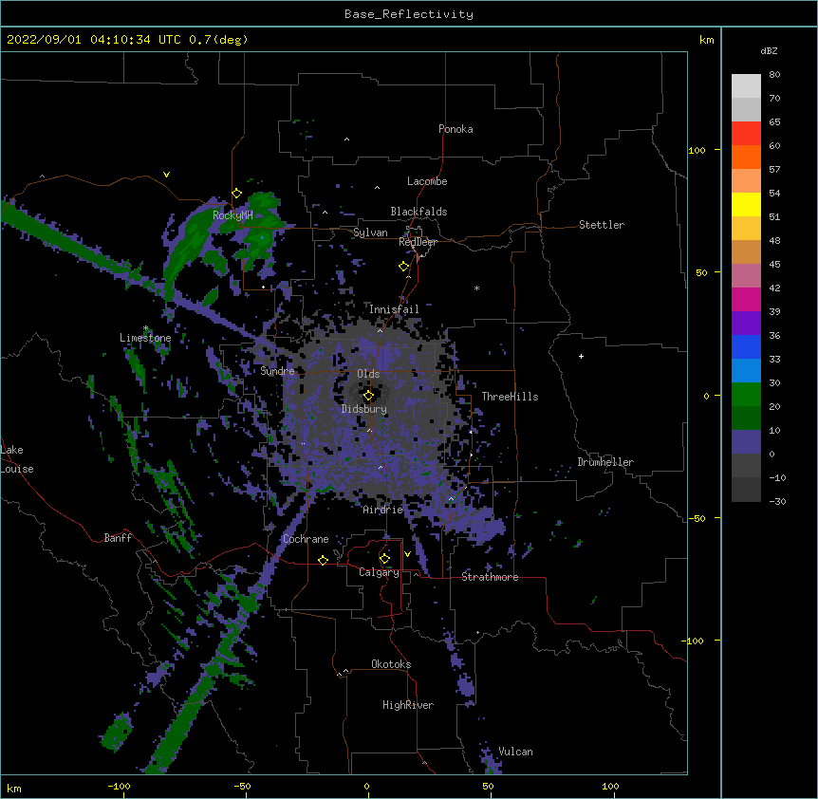Select the Sylvan label on the map

pos(370,232)
